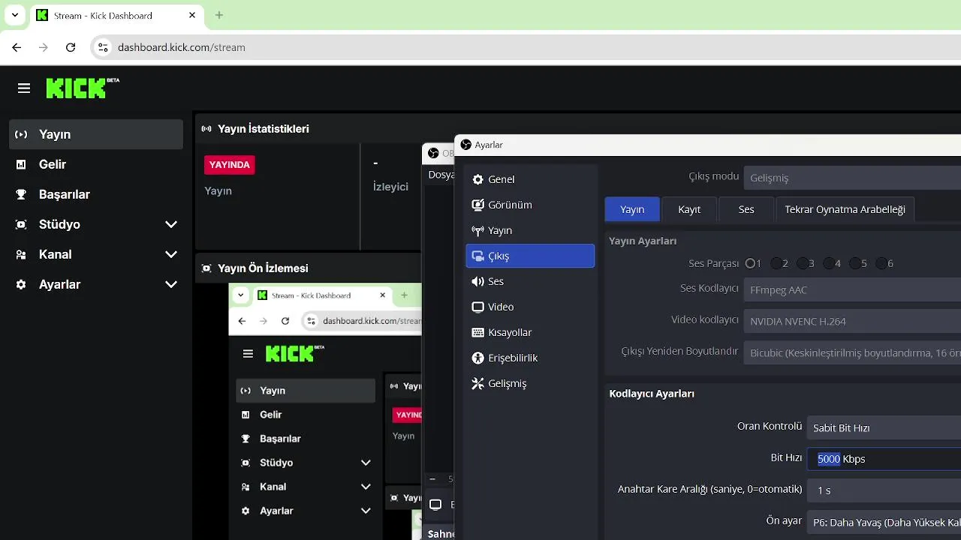Select audio track 5 radio button
This screenshot has height=540, width=961.
click(854, 263)
